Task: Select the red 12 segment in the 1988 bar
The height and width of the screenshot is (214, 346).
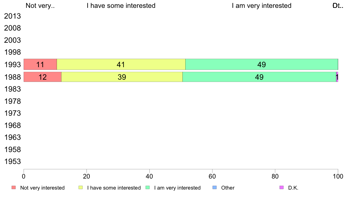Action: point(43,77)
